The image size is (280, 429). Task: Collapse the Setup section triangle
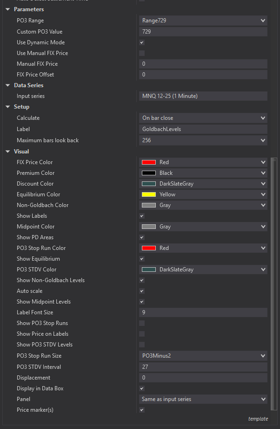coord(8,107)
